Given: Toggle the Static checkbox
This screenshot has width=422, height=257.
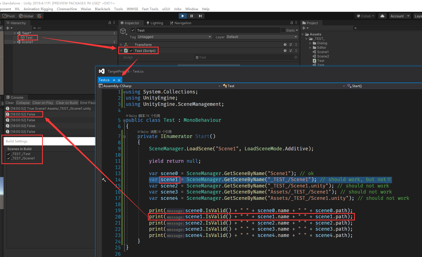Looking at the screenshot, I should point(283,31).
